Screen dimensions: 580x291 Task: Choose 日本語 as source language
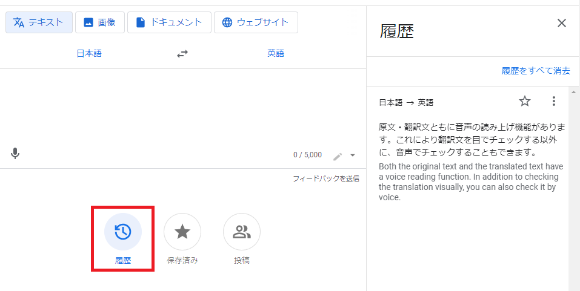click(89, 54)
